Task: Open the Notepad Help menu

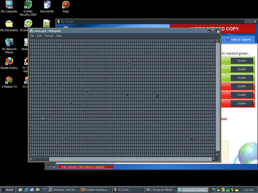Action: (x=59, y=36)
